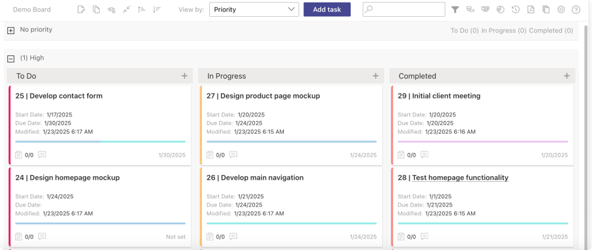Open the pie chart reports icon

pyautogui.click(x=501, y=10)
